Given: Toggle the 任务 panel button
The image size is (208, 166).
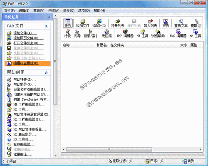Looking at the screenshot, I should click(68, 23).
